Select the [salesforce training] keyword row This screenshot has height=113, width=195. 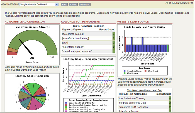click(88, 34)
